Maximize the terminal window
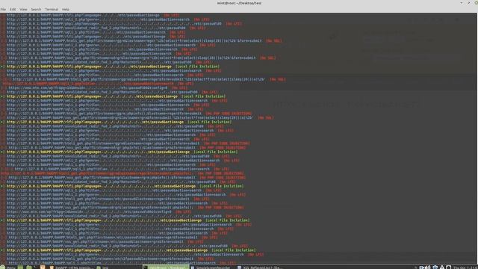This screenshot has width=478, height=269. (x=468, y=3)
